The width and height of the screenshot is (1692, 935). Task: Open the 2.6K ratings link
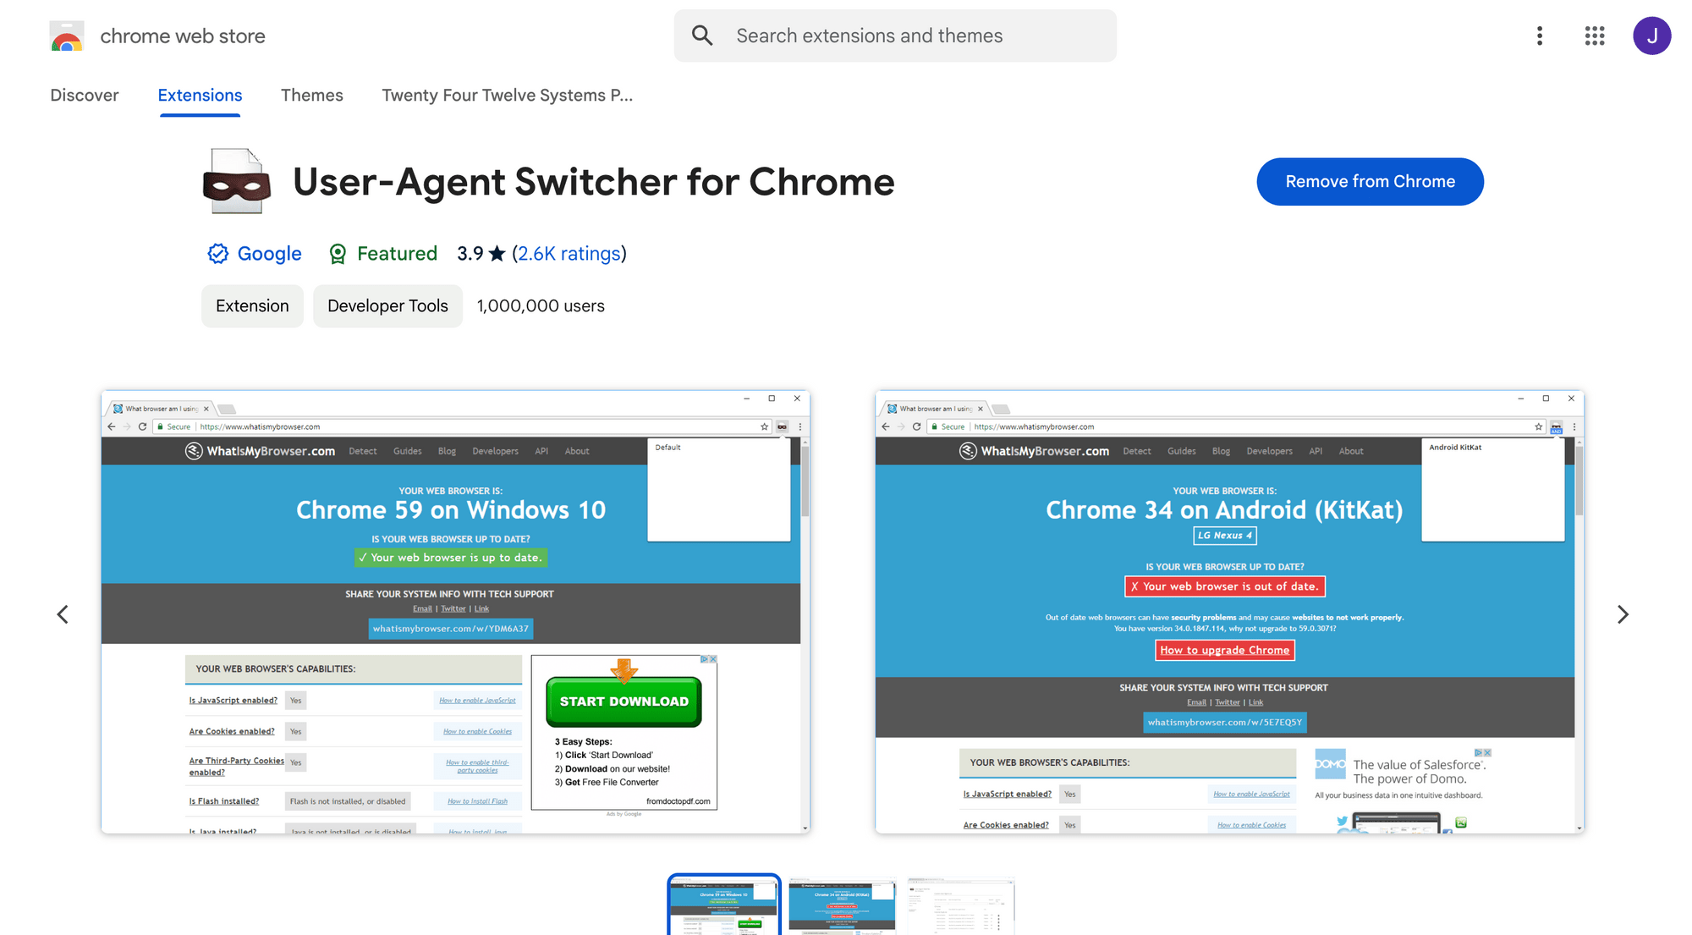[x=569, y=253]
